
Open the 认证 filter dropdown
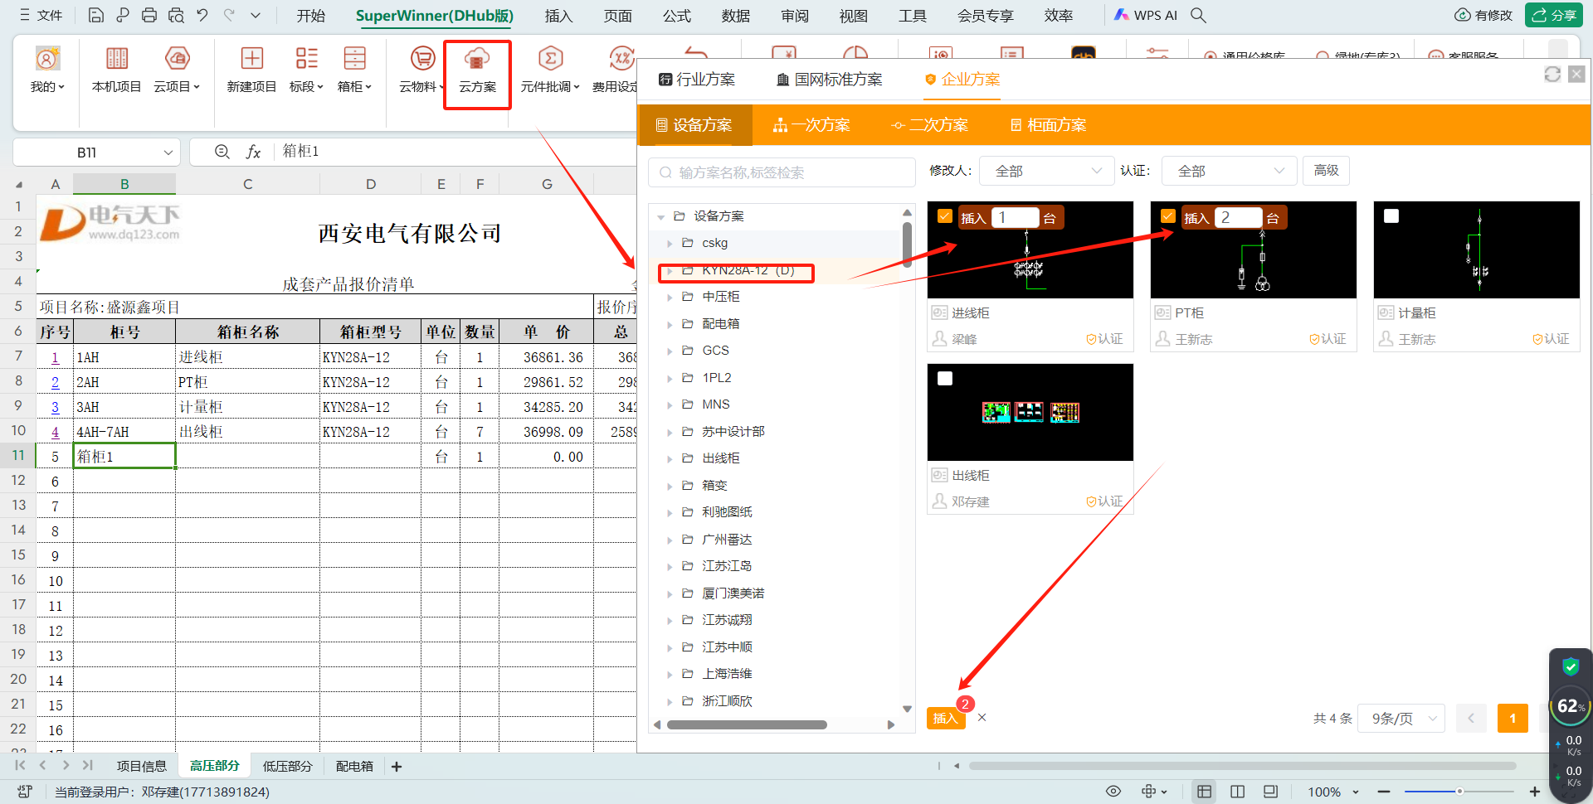pyautogui.click(x=1230, y=171)
